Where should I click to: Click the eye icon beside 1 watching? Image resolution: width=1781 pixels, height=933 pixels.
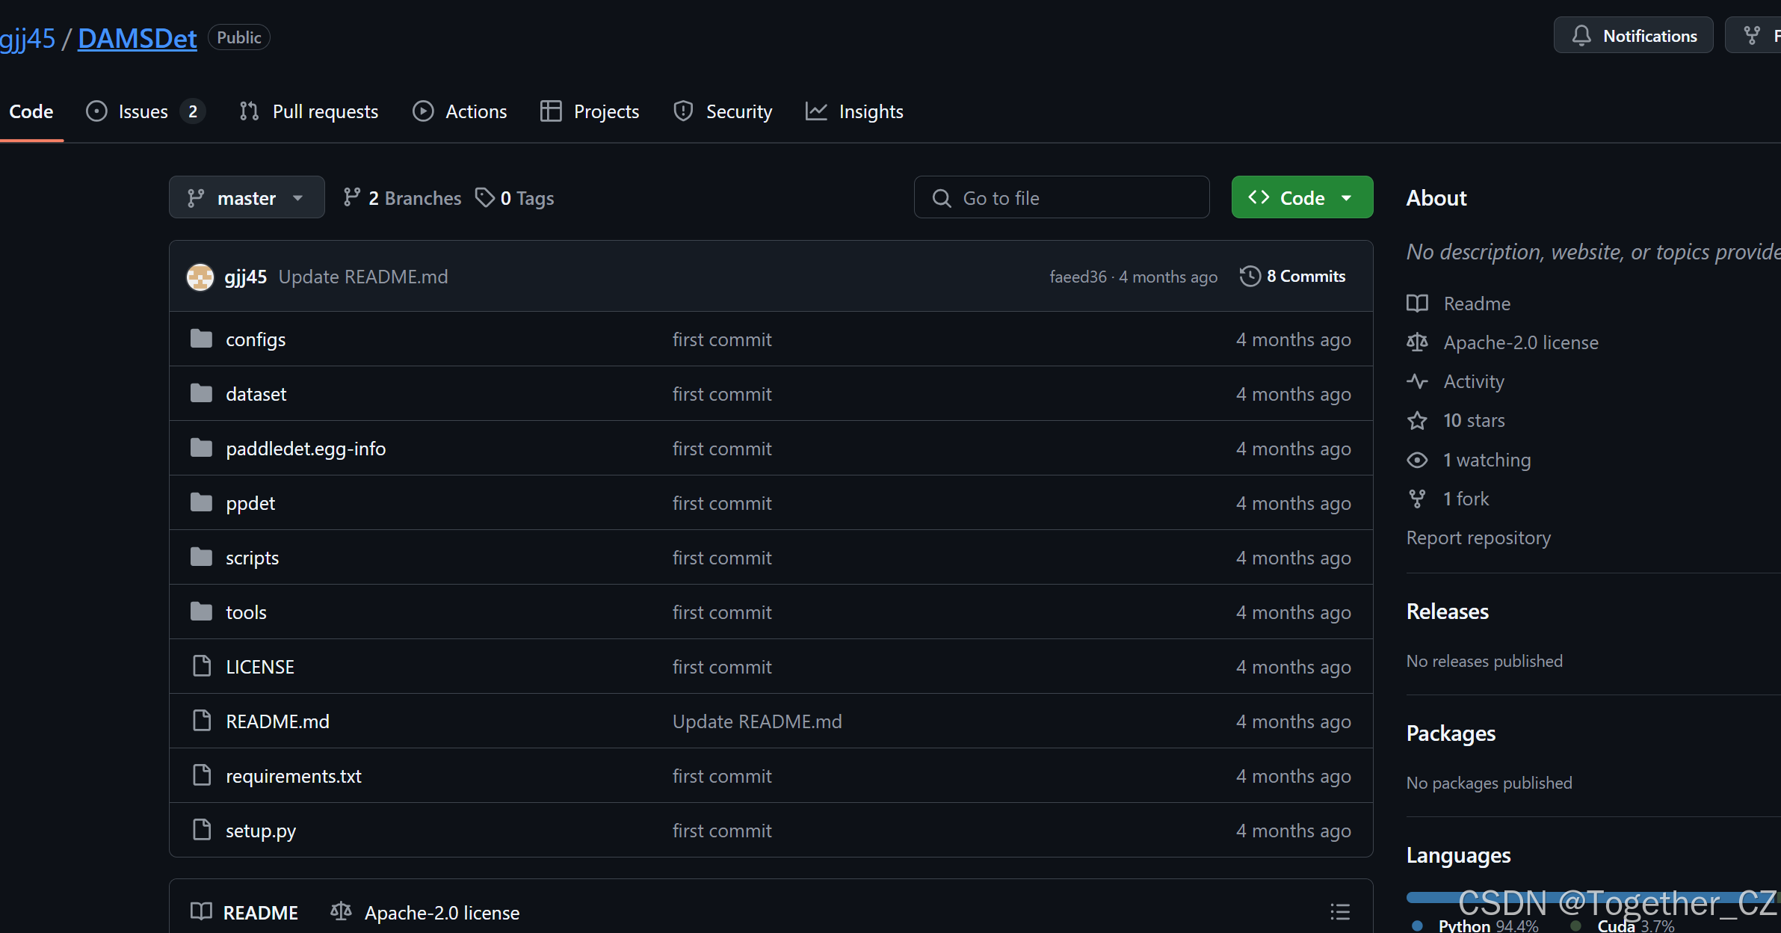(x=1417, y=460)
